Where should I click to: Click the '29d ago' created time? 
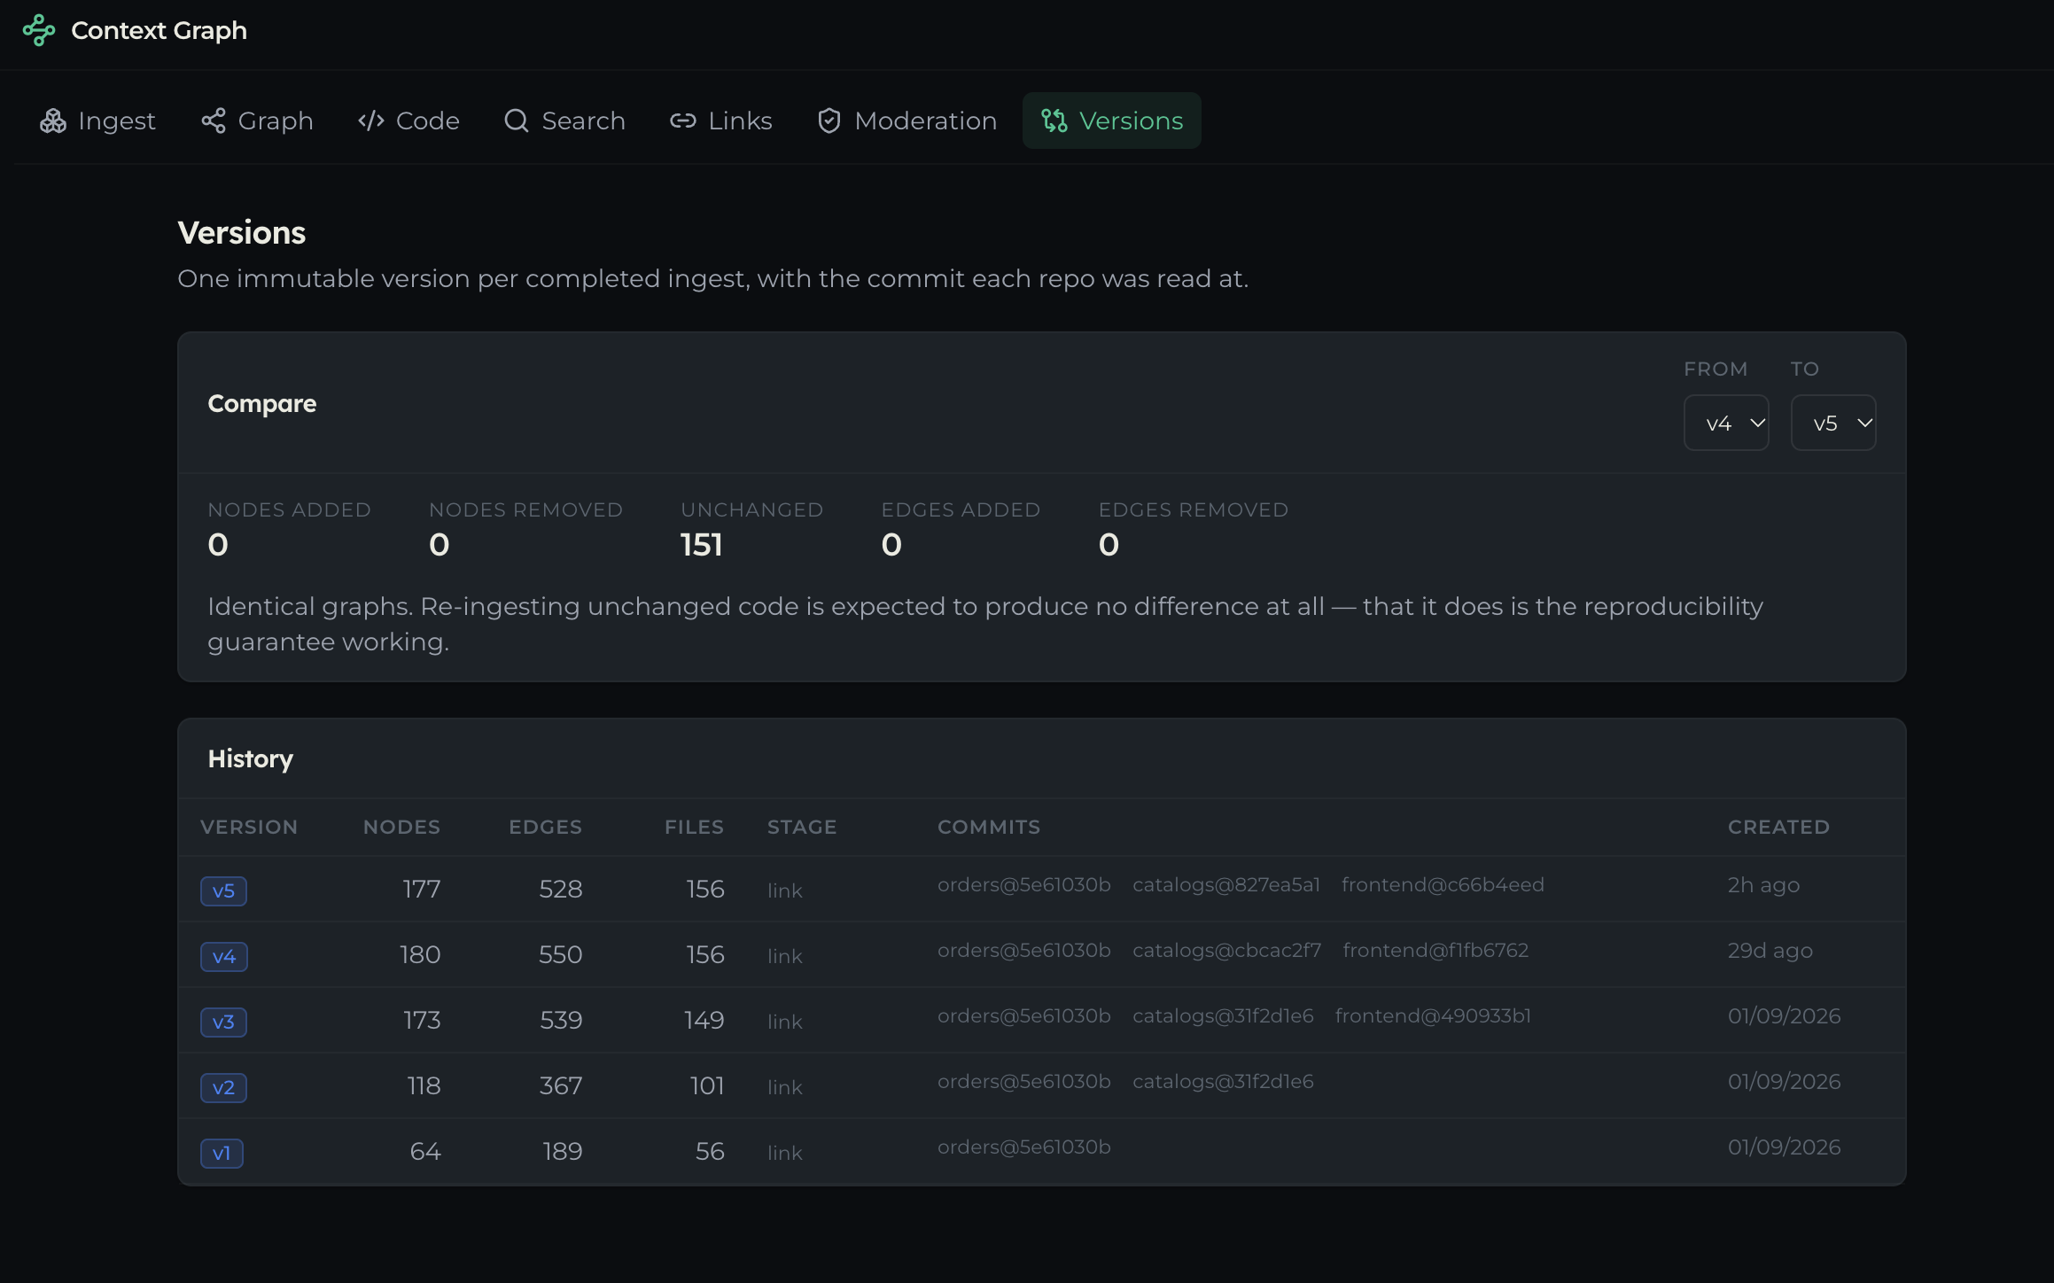point(1770,950)
